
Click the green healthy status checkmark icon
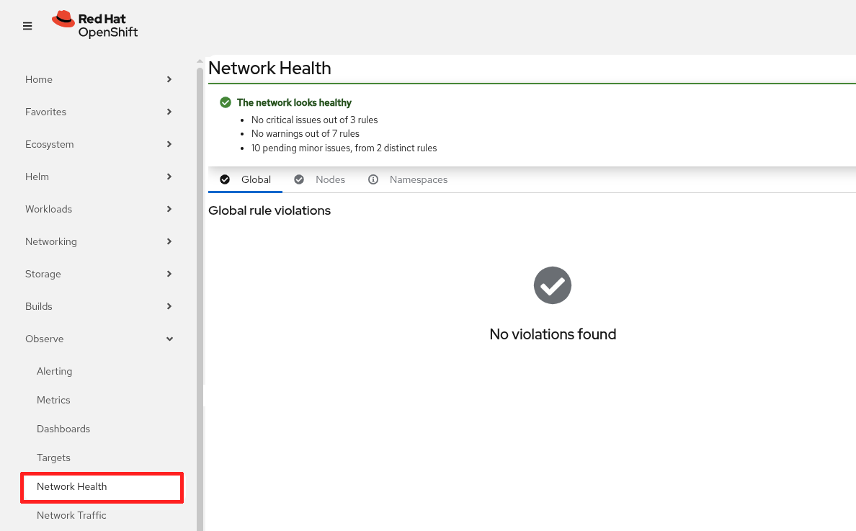coord(226,102)
